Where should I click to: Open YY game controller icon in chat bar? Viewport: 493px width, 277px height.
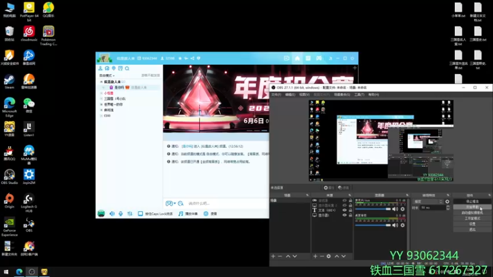(x=169, y=204)
